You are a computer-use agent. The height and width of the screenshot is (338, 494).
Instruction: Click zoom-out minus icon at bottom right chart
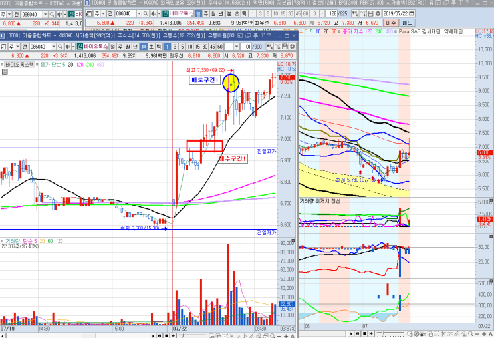click(x=477, y=334)
